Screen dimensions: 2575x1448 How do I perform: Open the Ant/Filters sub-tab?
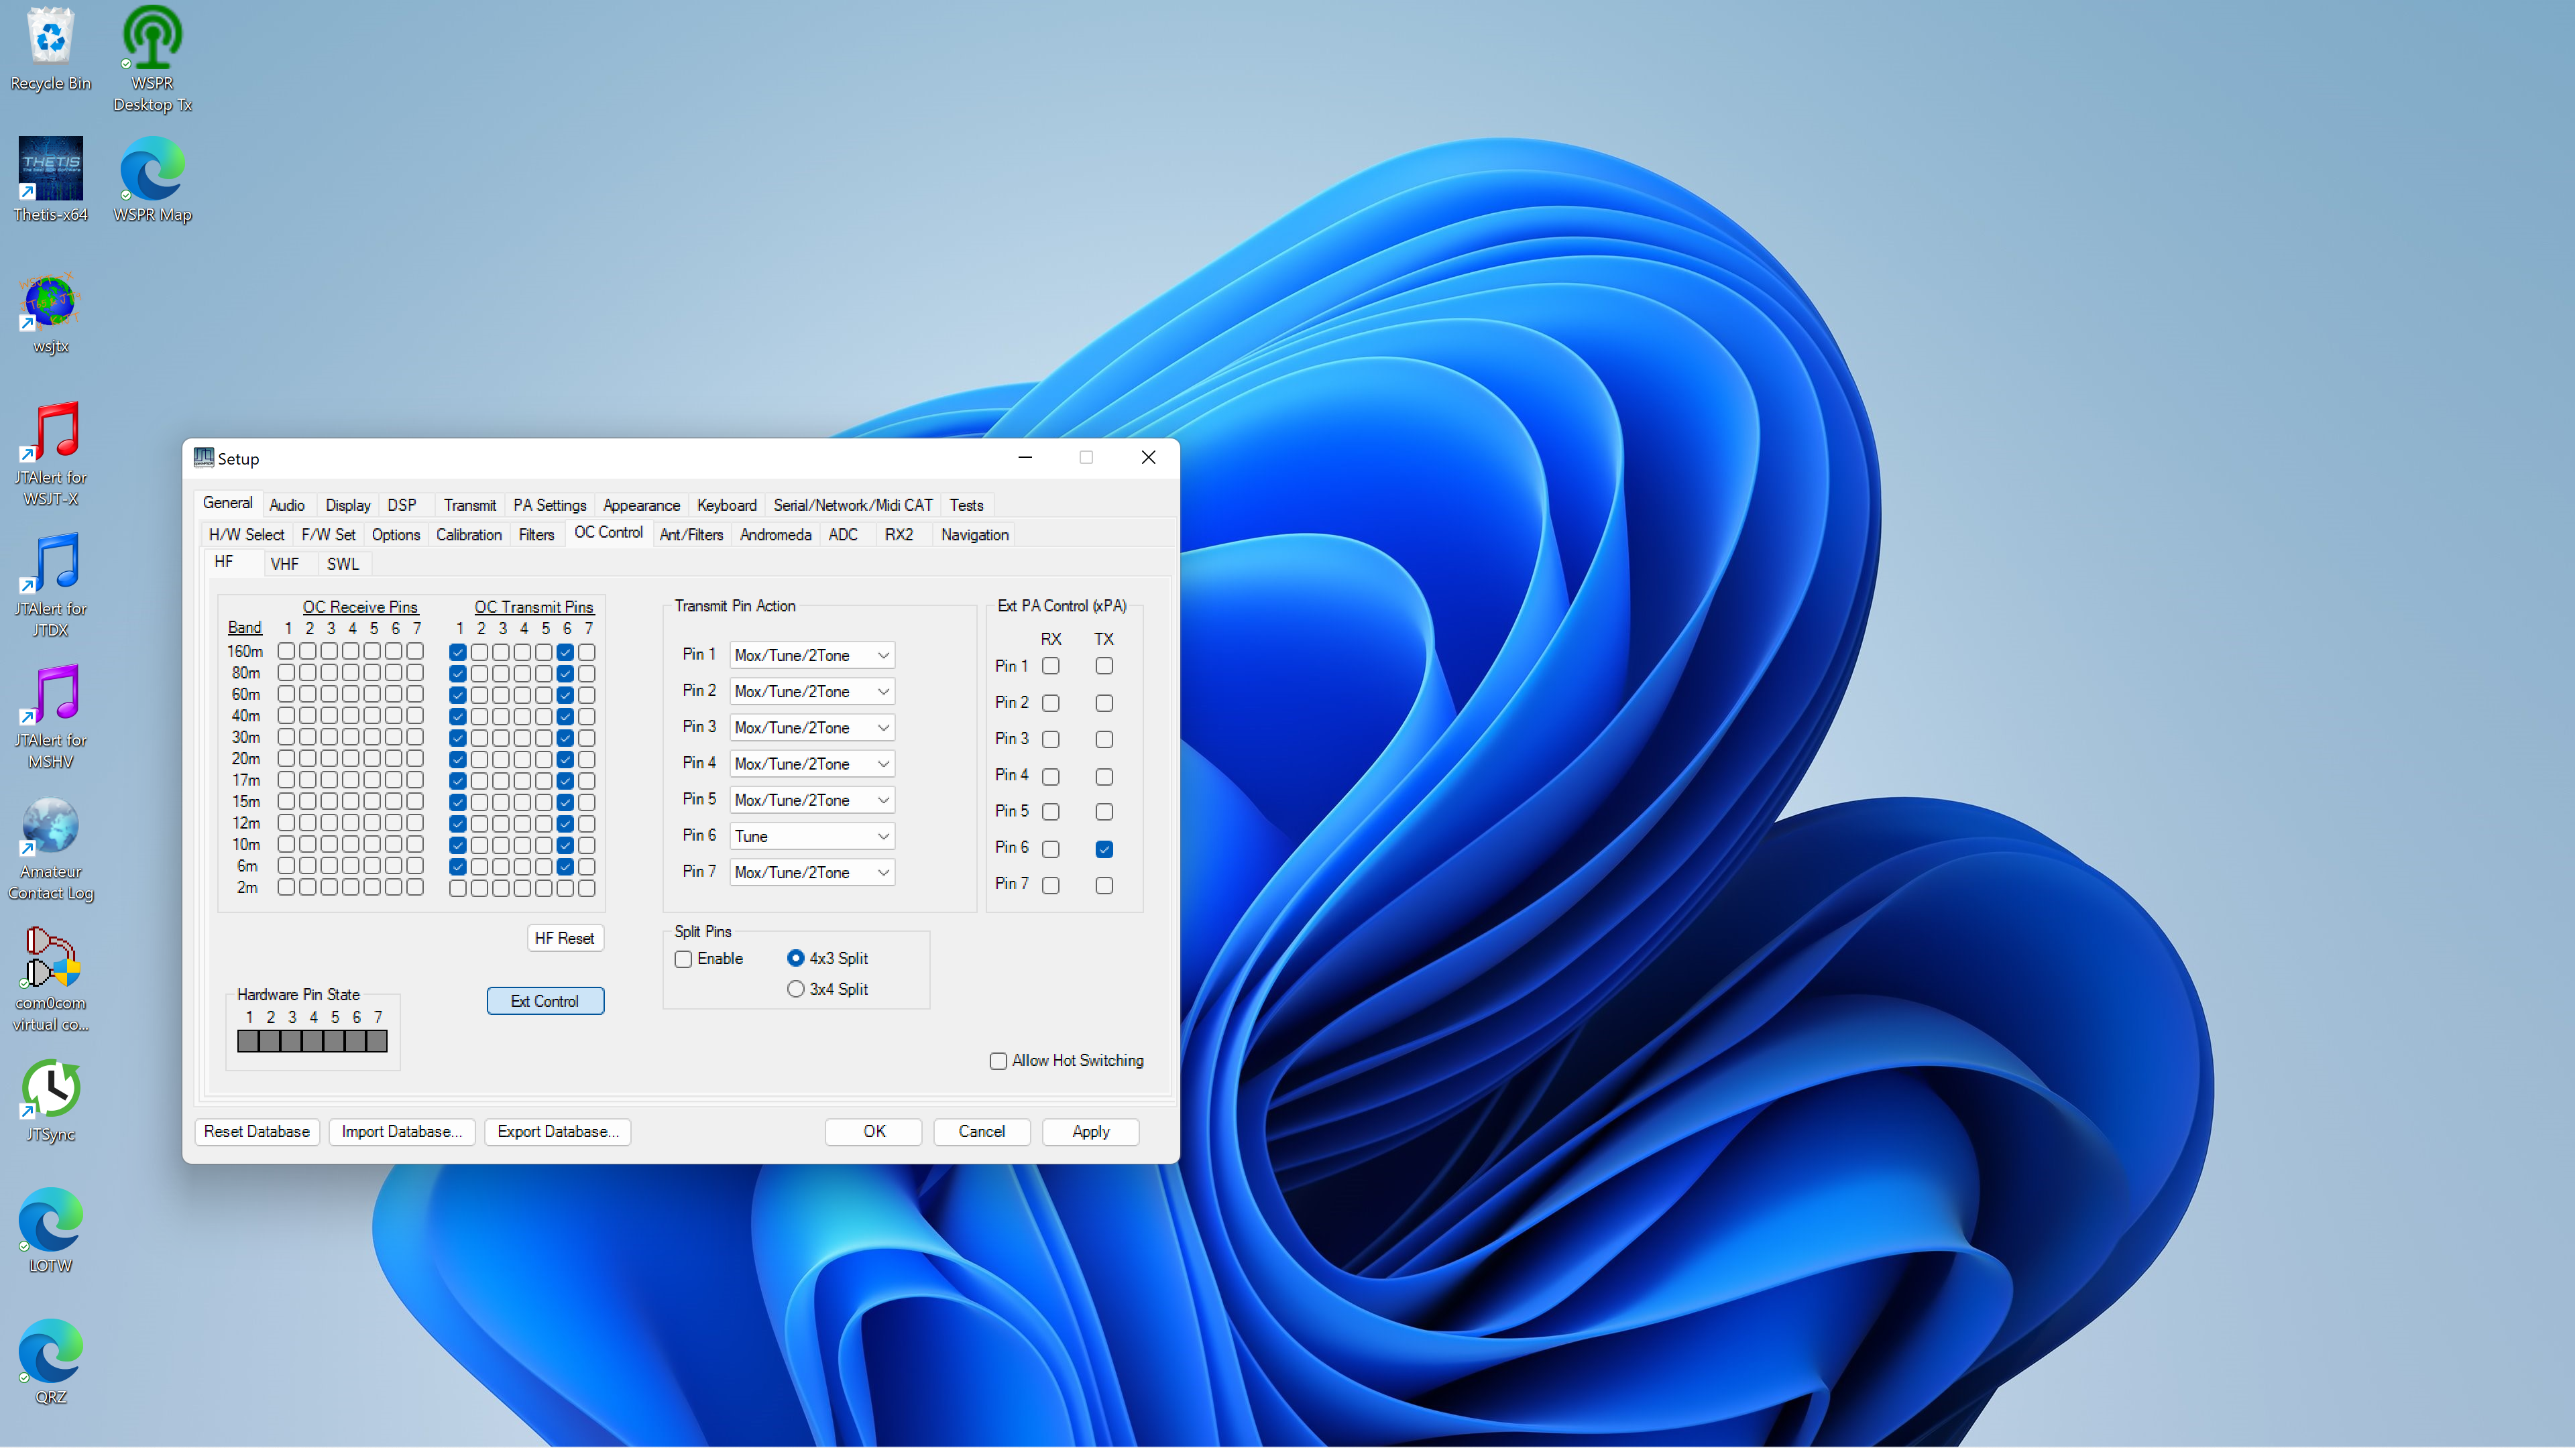click(x=691, y=536)
